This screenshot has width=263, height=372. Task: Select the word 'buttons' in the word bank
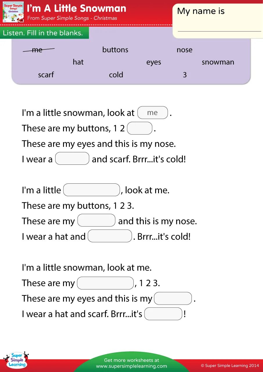tap(115, 50)
